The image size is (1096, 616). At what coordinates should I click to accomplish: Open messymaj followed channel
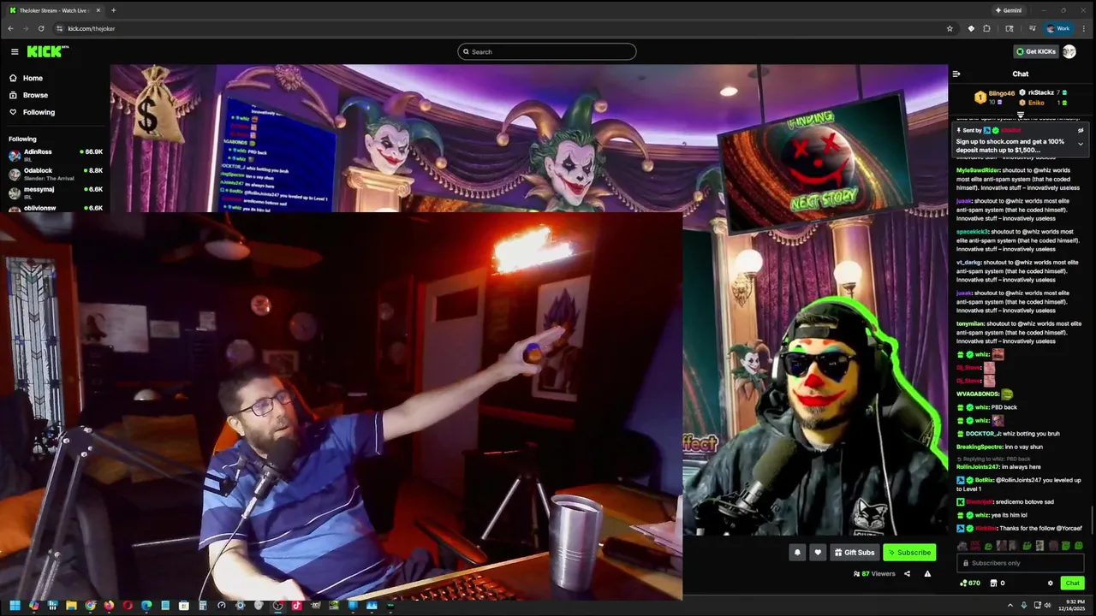55,192
